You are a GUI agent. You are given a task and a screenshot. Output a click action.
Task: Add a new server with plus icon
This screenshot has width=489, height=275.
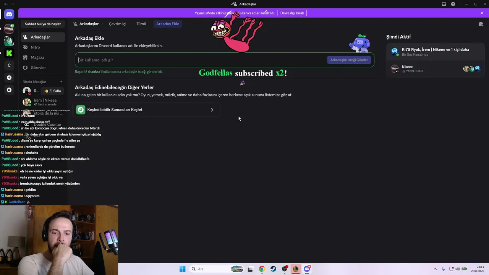tap(9, 78)
